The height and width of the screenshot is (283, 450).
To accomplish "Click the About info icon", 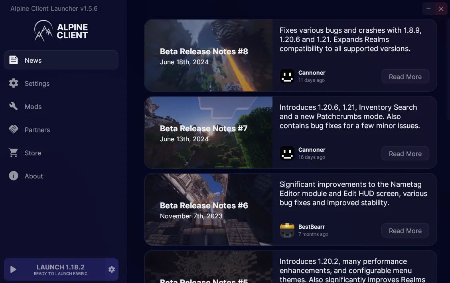I will (x=14, y=176).
